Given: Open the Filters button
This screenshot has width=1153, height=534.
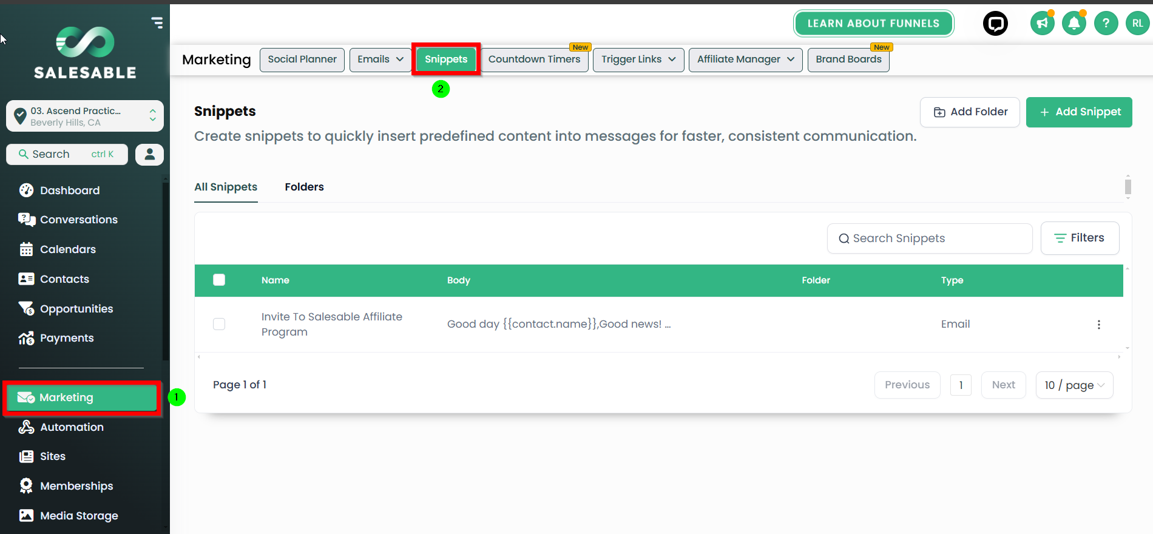Looking at the screenshot, I should 1080,238.
